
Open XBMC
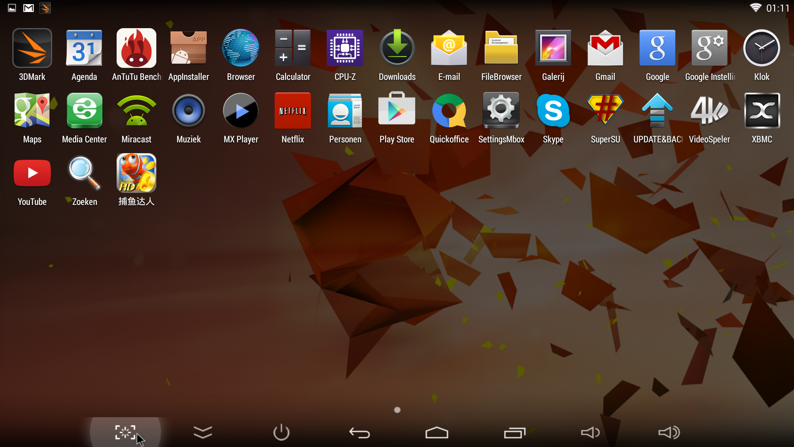click(x=762, y=111)
